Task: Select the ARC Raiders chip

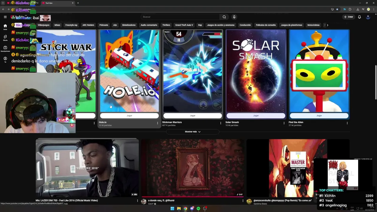Action: point(88,25)
